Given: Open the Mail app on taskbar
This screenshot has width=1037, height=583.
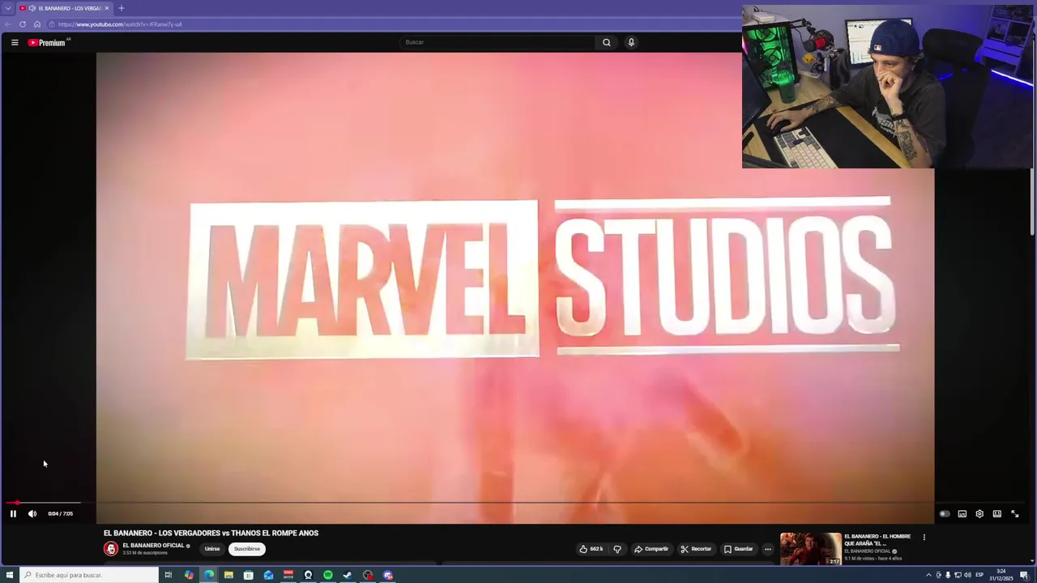Looking at the screenshot, I should point(268,575).
